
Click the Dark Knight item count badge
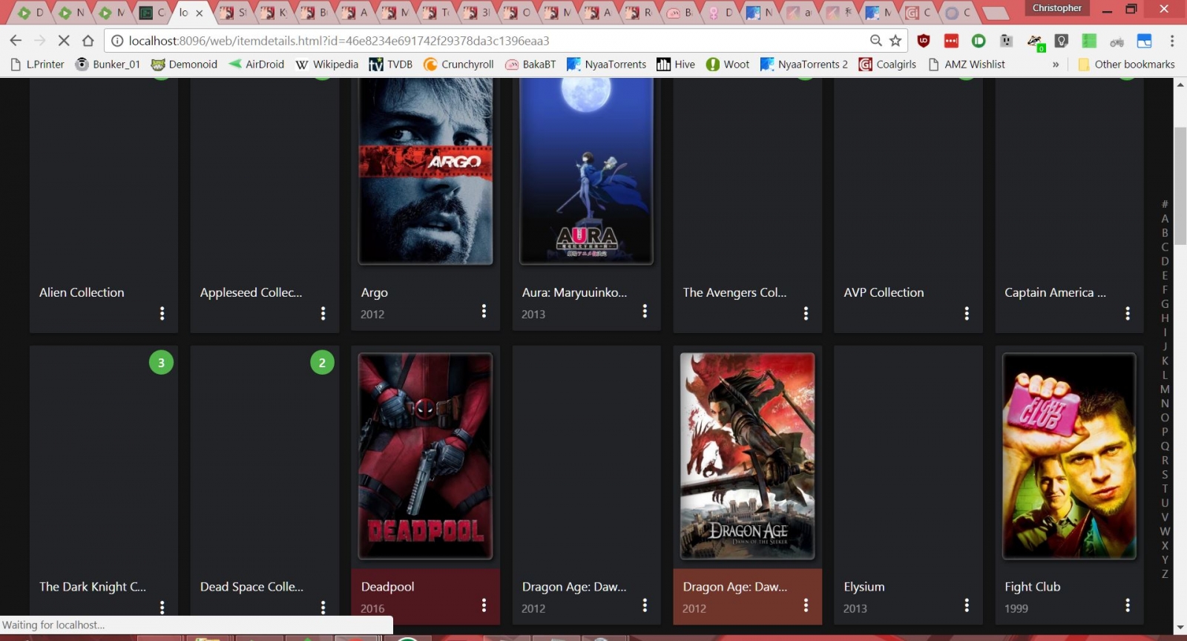pos(161,363)
